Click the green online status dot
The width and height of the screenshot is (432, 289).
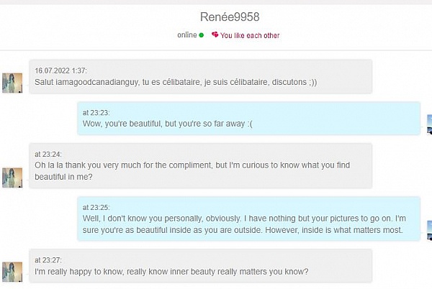pyautogui.click(x=202, y=35)
